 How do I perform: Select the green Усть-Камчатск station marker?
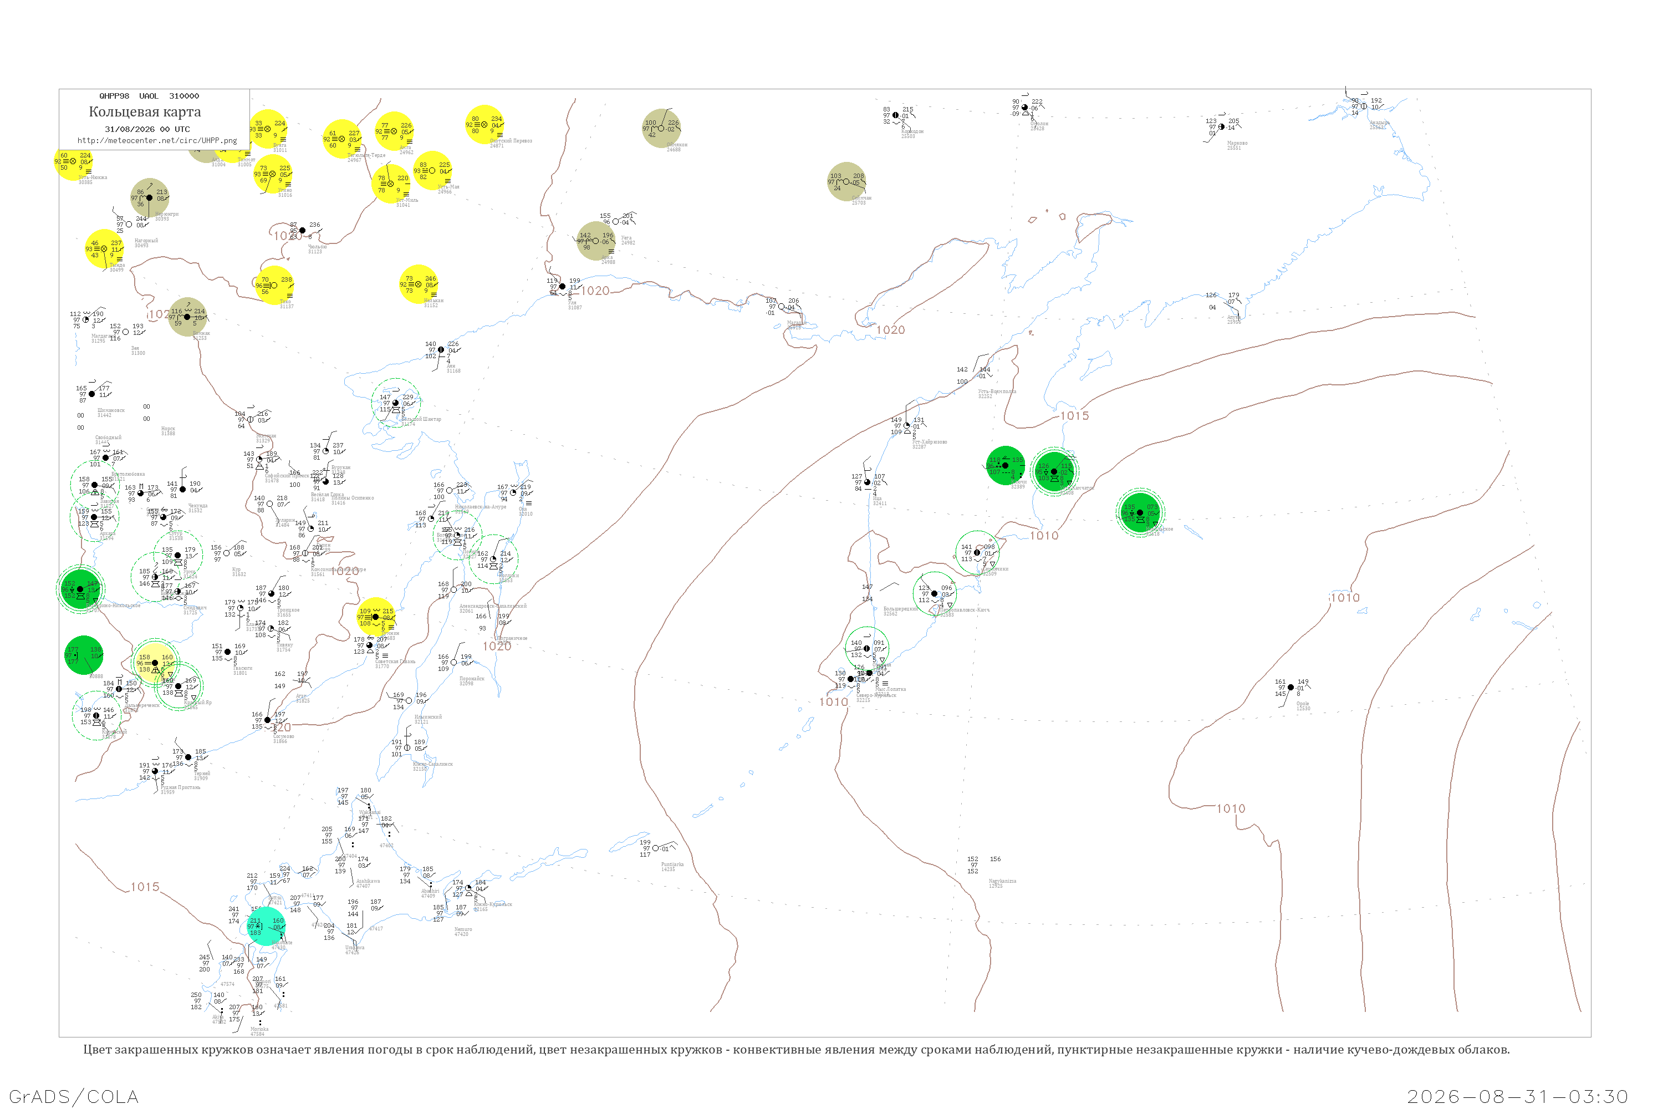point(1054,471)
